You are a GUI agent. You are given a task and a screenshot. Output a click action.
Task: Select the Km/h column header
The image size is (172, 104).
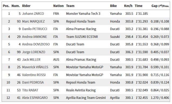pos(128,6)
